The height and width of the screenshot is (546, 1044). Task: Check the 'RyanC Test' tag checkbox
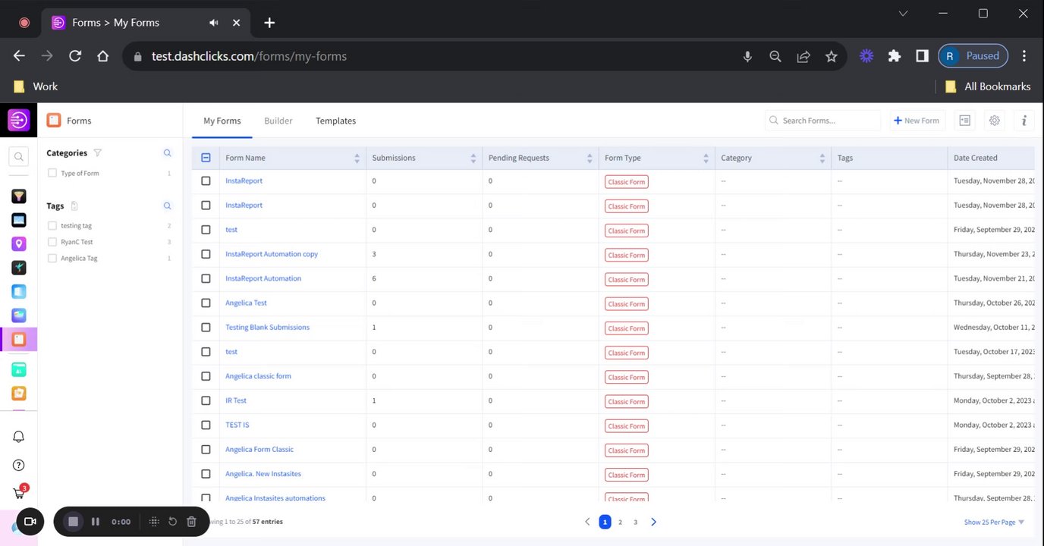pos(52,242)
